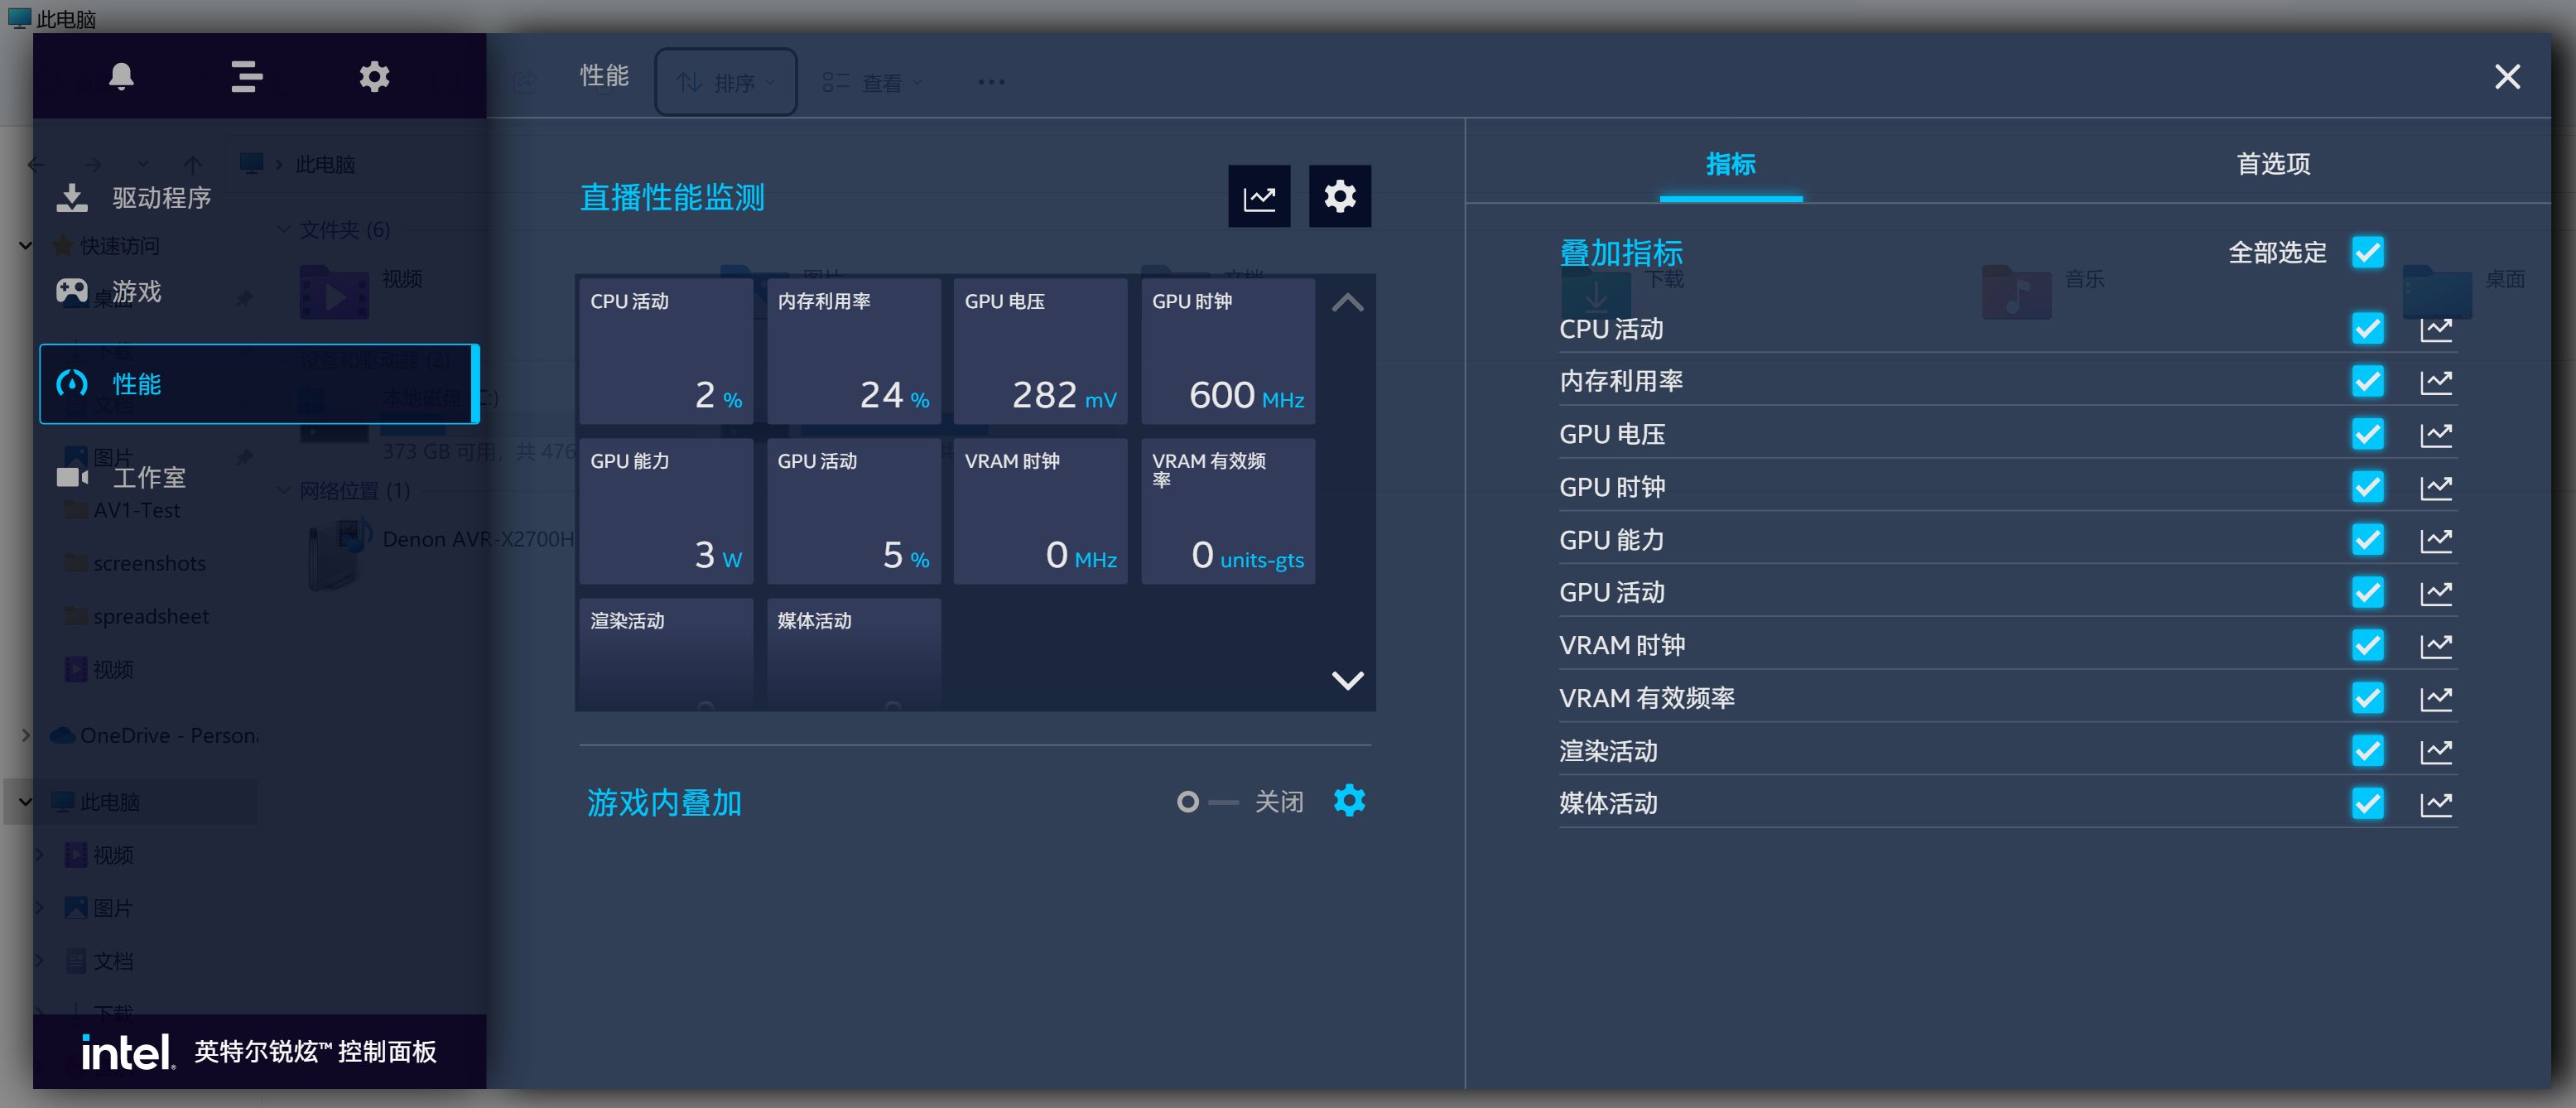
Task: Open 排序 sort dropdown in File Explorer
Action: point(726,82)
